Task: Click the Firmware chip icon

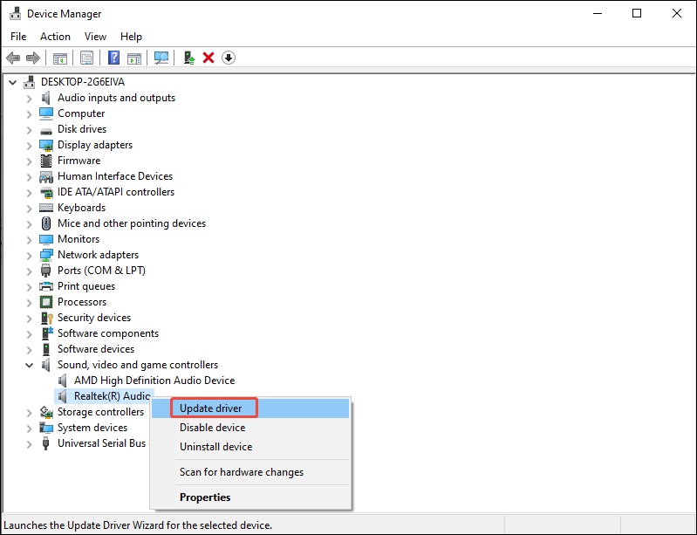Action: click(x=45, y=161)
